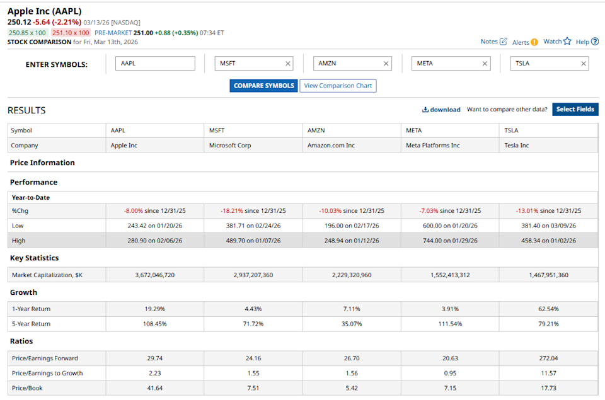Clear the TSLA symbol entry
The image size is (605, 400).
584,64
